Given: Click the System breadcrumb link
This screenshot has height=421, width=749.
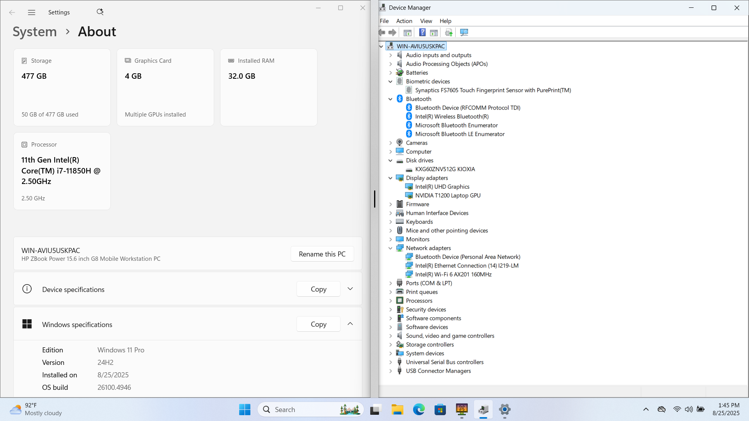Looking at the screenshot, I should [x=35, y=32].
